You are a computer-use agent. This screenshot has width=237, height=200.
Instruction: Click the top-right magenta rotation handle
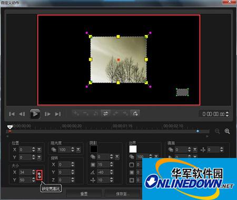pos(150,33)
